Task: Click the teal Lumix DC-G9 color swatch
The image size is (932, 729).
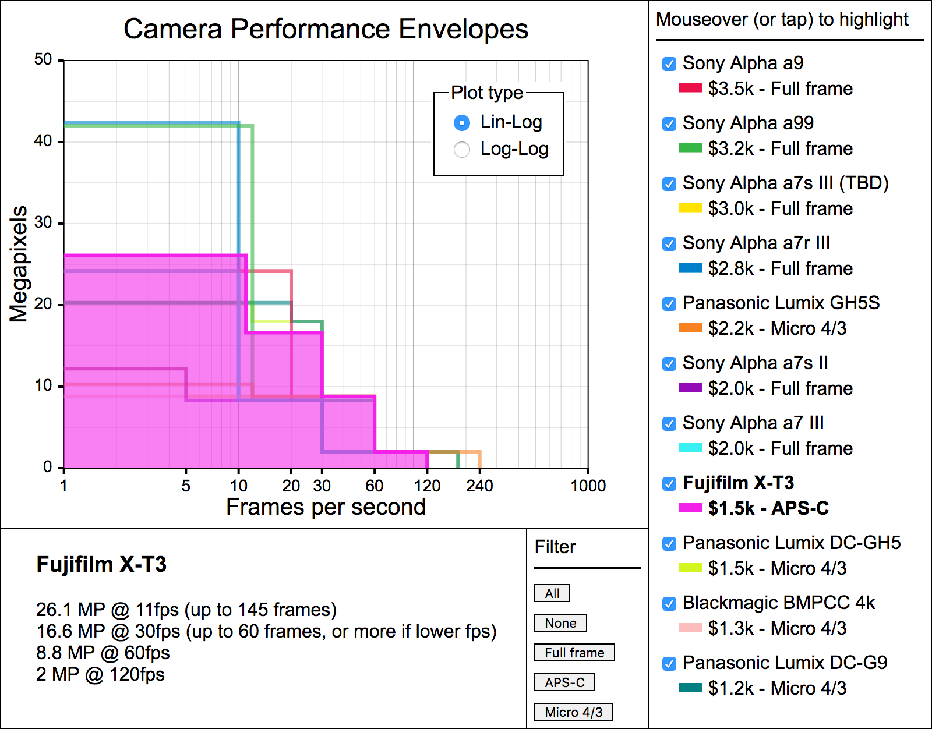Action: click(x=690, y=688)
